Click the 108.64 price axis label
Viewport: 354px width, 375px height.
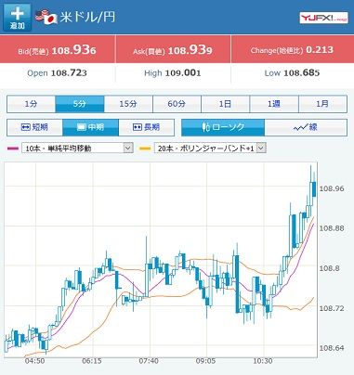tap(332, 348)
